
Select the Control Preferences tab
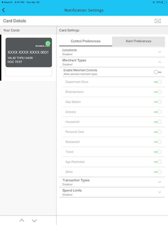coord(86,41)
